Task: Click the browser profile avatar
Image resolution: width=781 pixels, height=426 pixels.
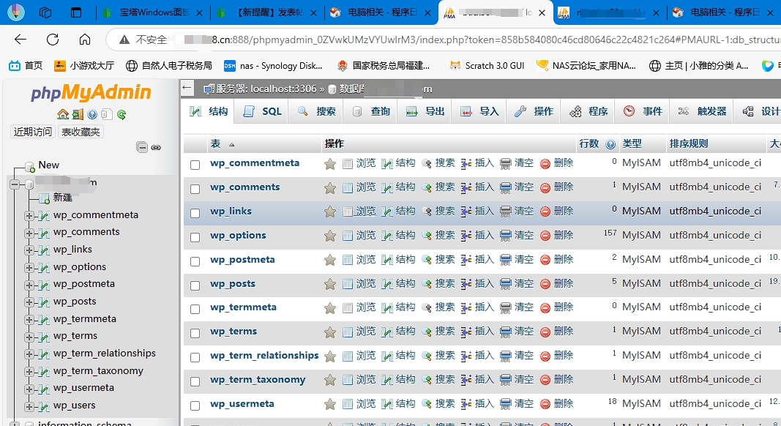Action: pyautogui.click(x=16, y=12)
